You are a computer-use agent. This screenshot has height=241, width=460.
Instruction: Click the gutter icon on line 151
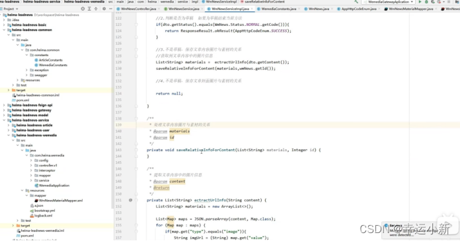pos(130,200)
